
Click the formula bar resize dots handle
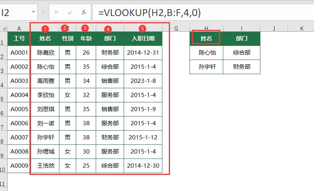(x=43, y=12)
